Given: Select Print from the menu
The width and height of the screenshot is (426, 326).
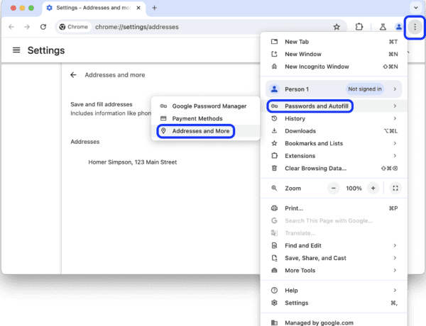Looking at the screenshot, I should (334, 208).
